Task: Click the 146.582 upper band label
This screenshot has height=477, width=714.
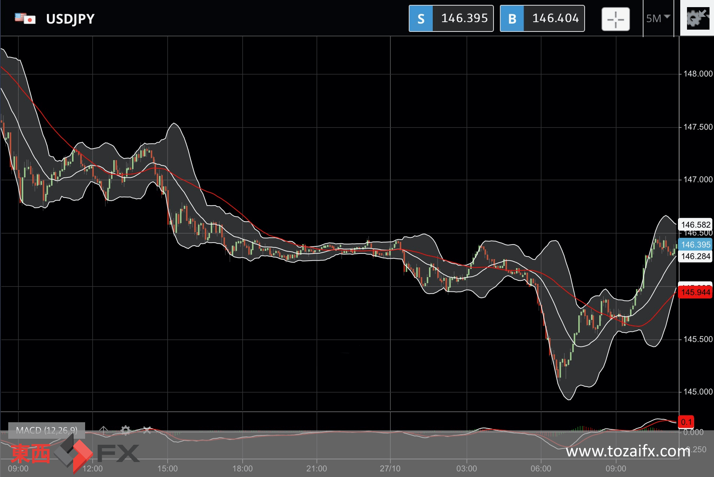Action: coord(695,225)
